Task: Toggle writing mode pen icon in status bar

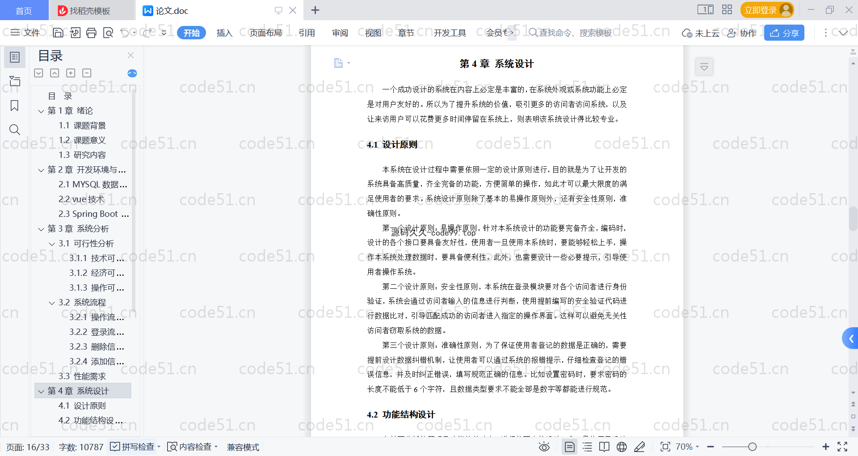Action: (639, 447)
